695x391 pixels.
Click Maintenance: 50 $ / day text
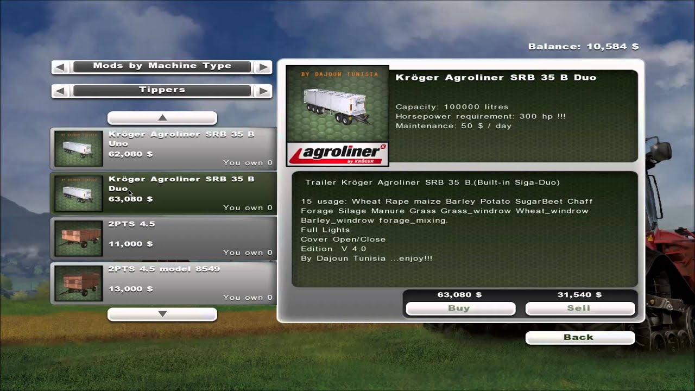tap(453, 126)
